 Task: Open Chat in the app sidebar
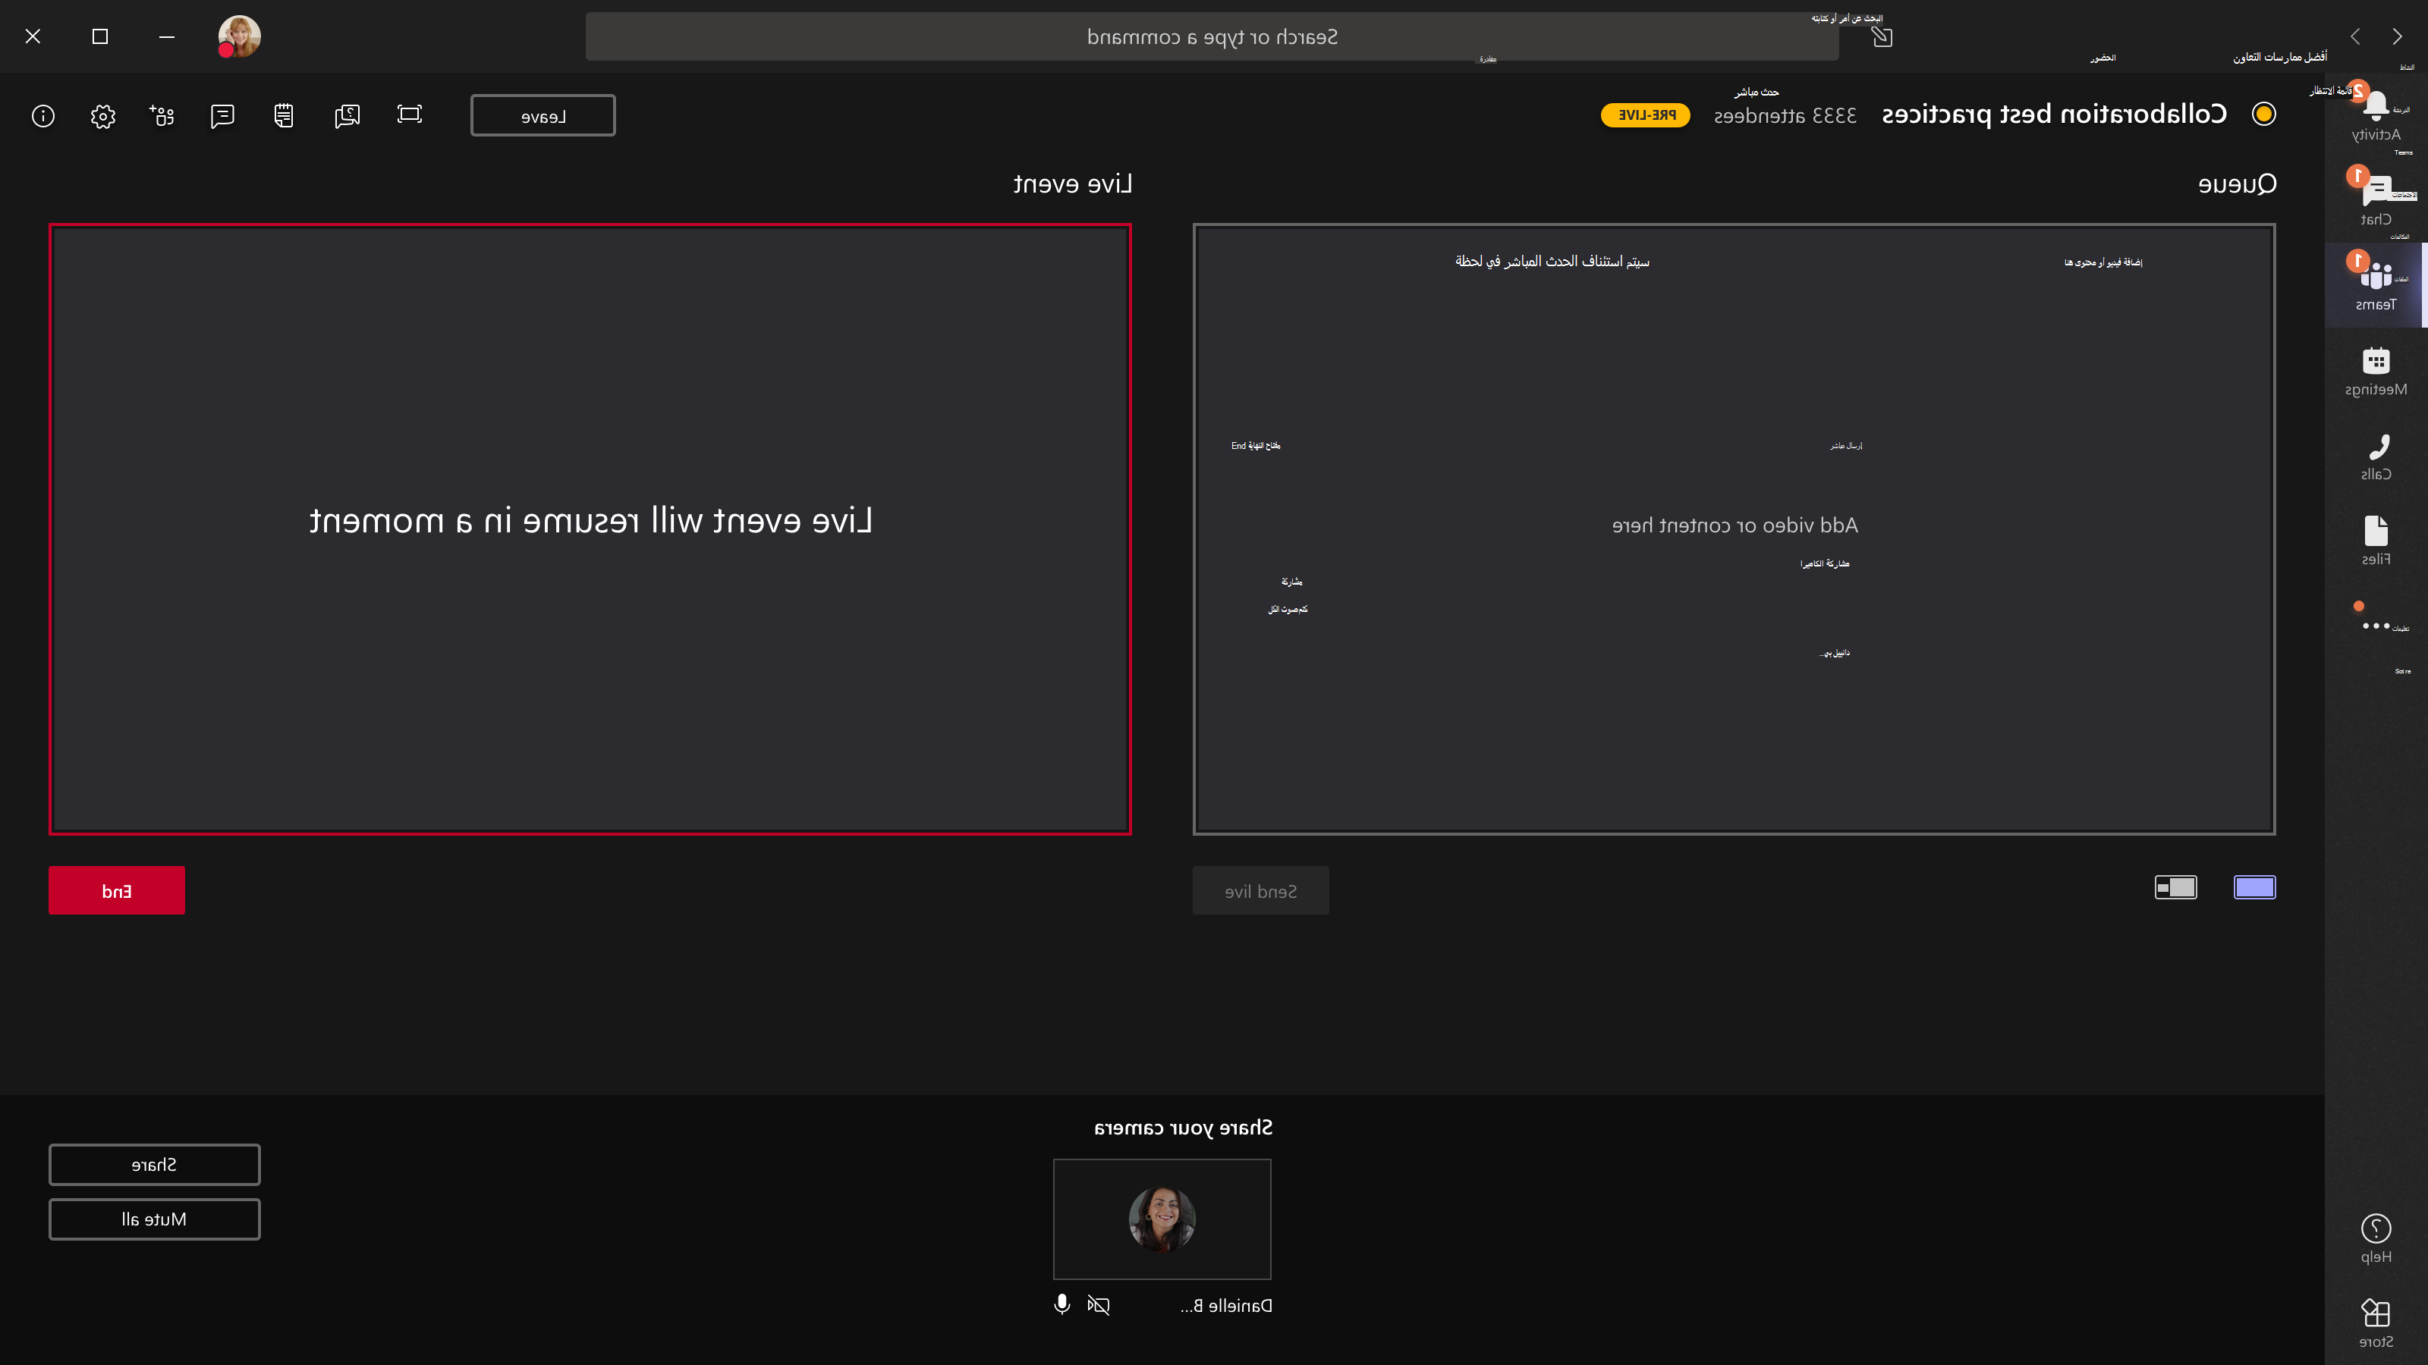pos(2375,199)
